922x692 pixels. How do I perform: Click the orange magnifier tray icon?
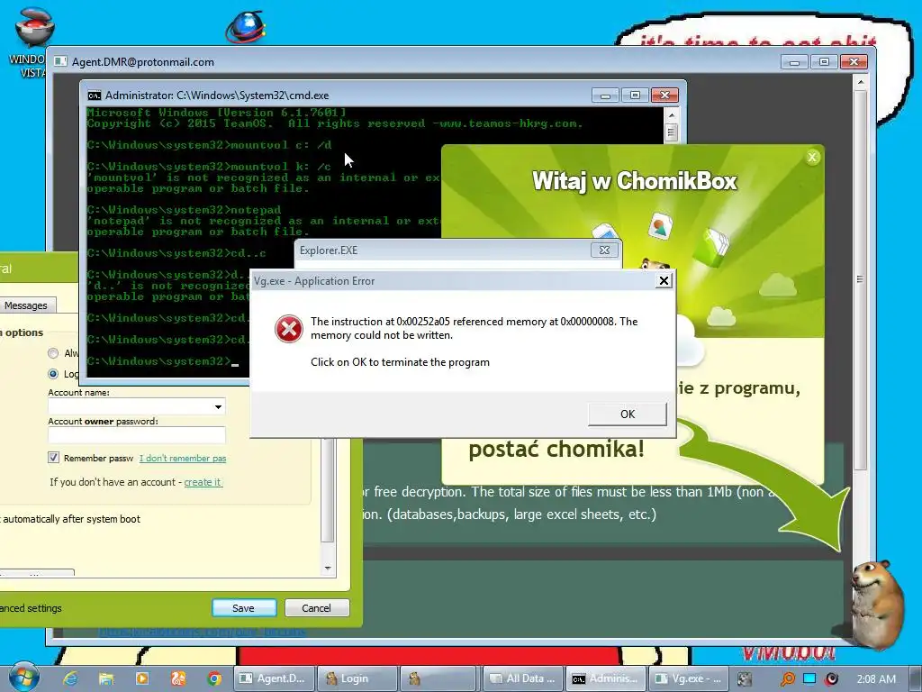pyautogui.click(x=787, y=679)
